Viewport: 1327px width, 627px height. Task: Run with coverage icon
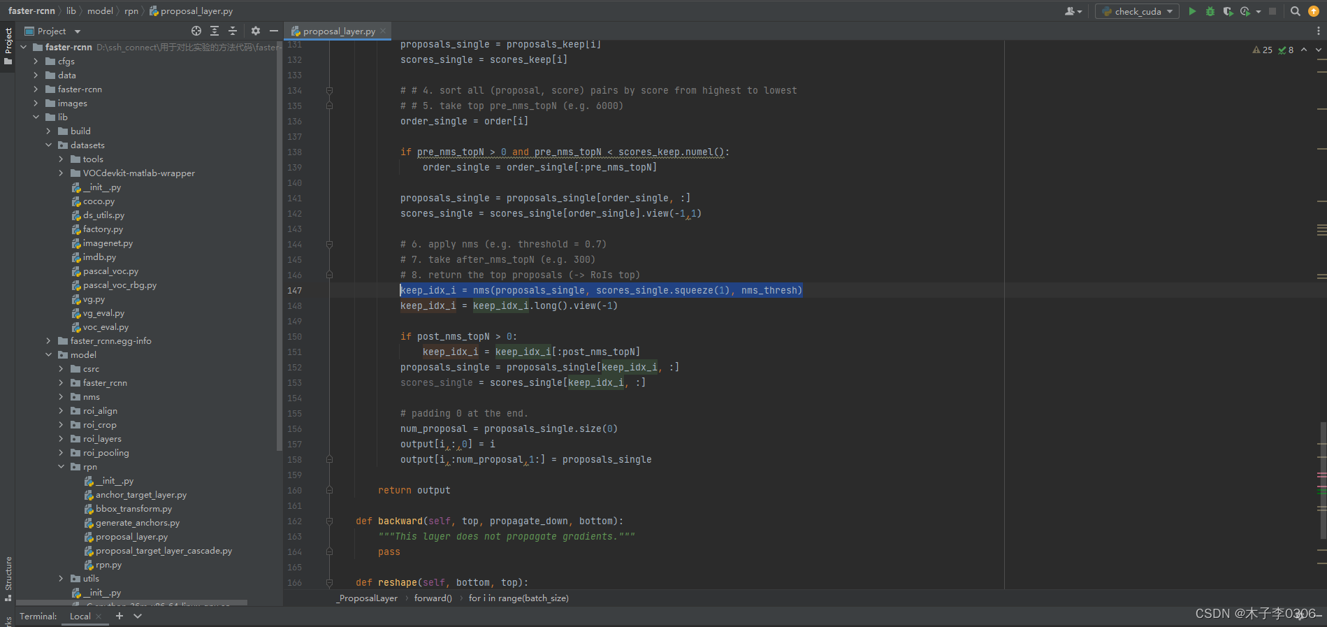click(x=1228, y=11)
